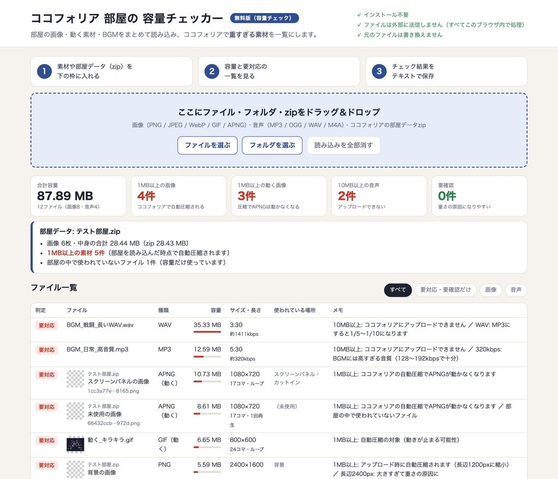
Task: Click the 無料版（容量チェック）badge
Action: [x=264, y=18]
